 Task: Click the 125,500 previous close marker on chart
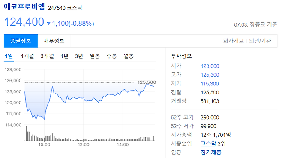[x=147, y=82]
